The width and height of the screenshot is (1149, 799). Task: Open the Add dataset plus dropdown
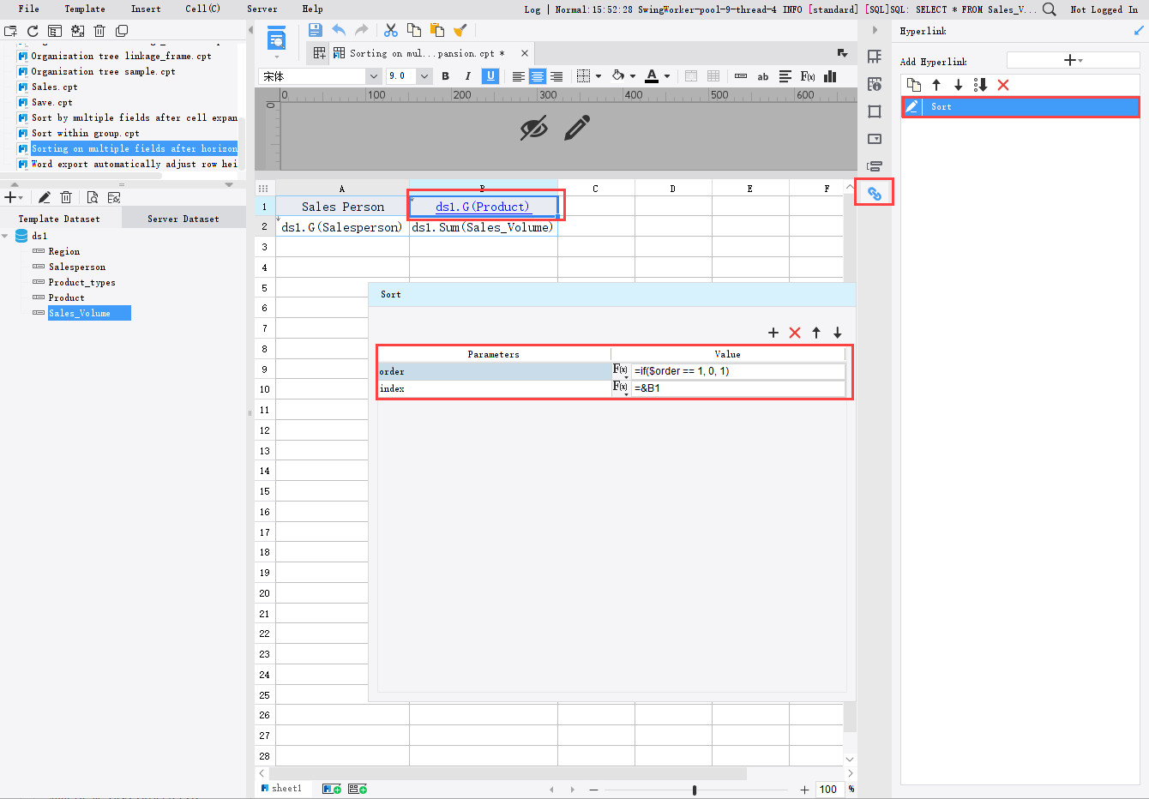[14, 197]
